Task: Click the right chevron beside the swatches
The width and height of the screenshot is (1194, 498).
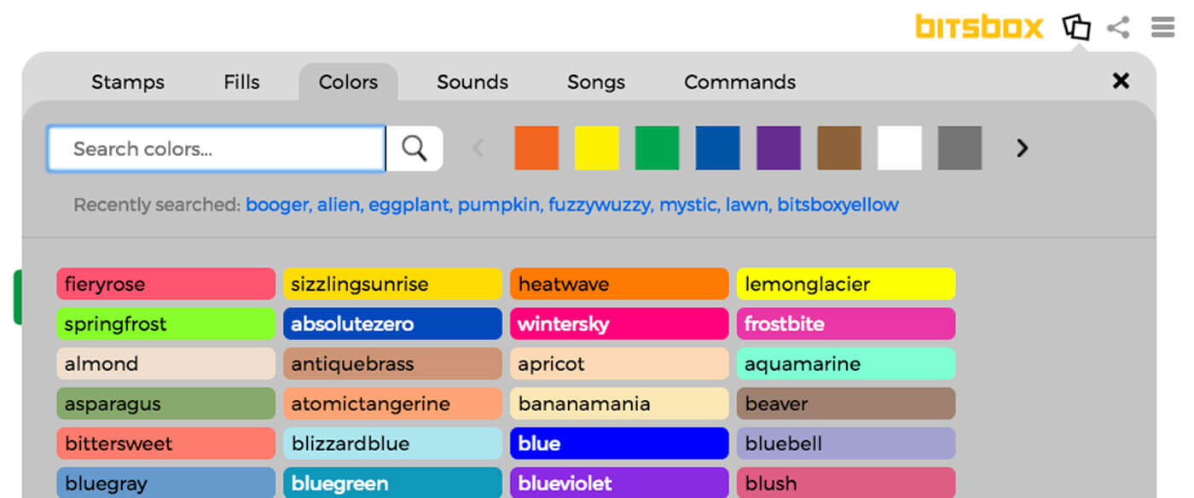Action: (x=1022, y=148)
